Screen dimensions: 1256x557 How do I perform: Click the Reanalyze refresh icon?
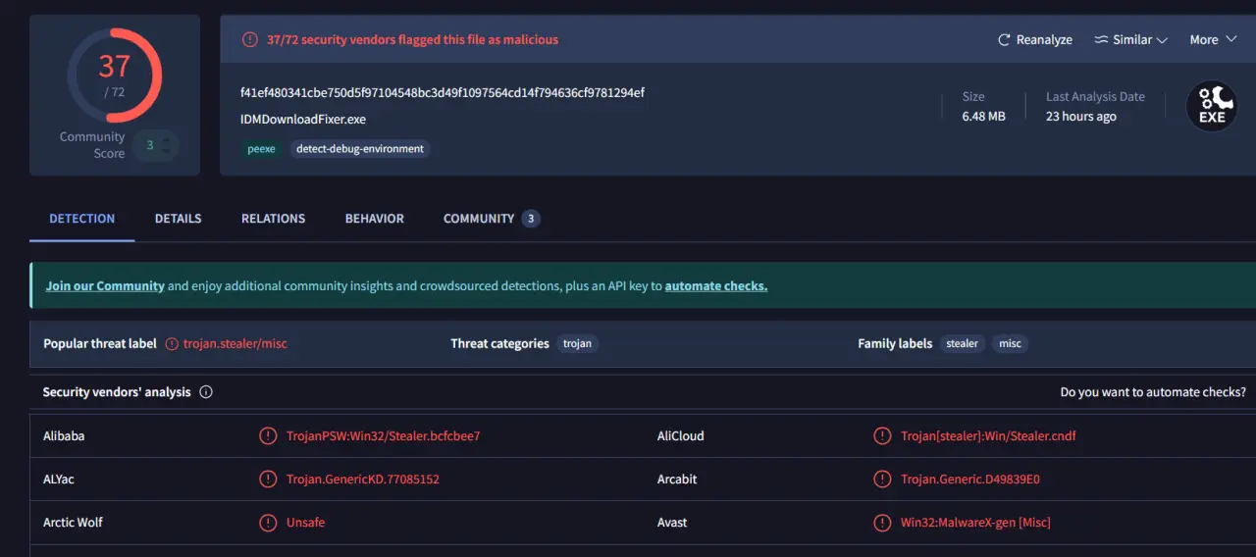pos(1004,40)
